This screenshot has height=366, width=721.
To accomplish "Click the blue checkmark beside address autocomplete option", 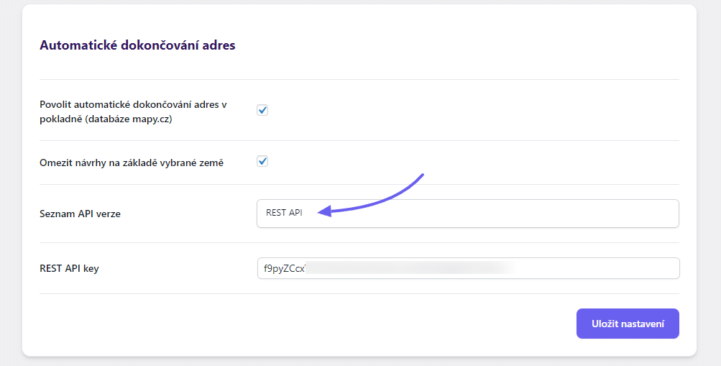I will (262, 111).
